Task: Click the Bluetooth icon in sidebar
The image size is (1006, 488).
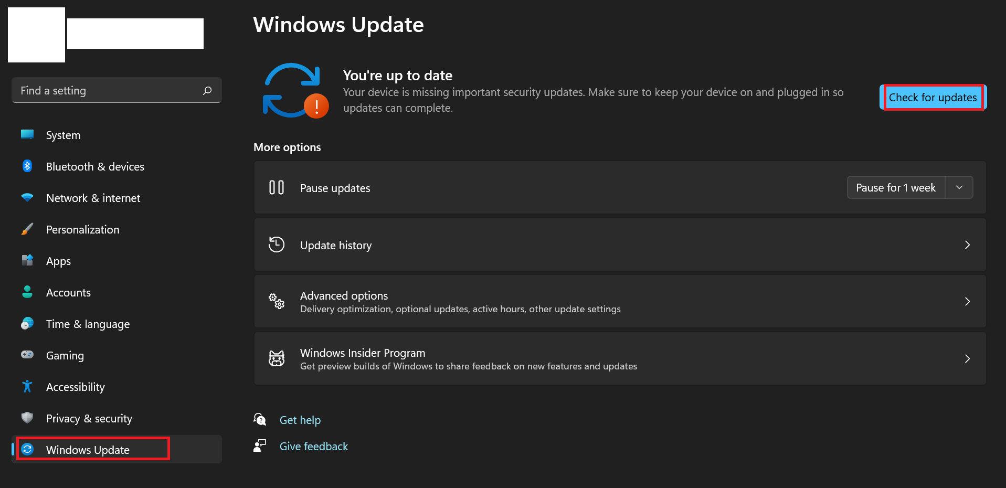Action: [27, 166]
